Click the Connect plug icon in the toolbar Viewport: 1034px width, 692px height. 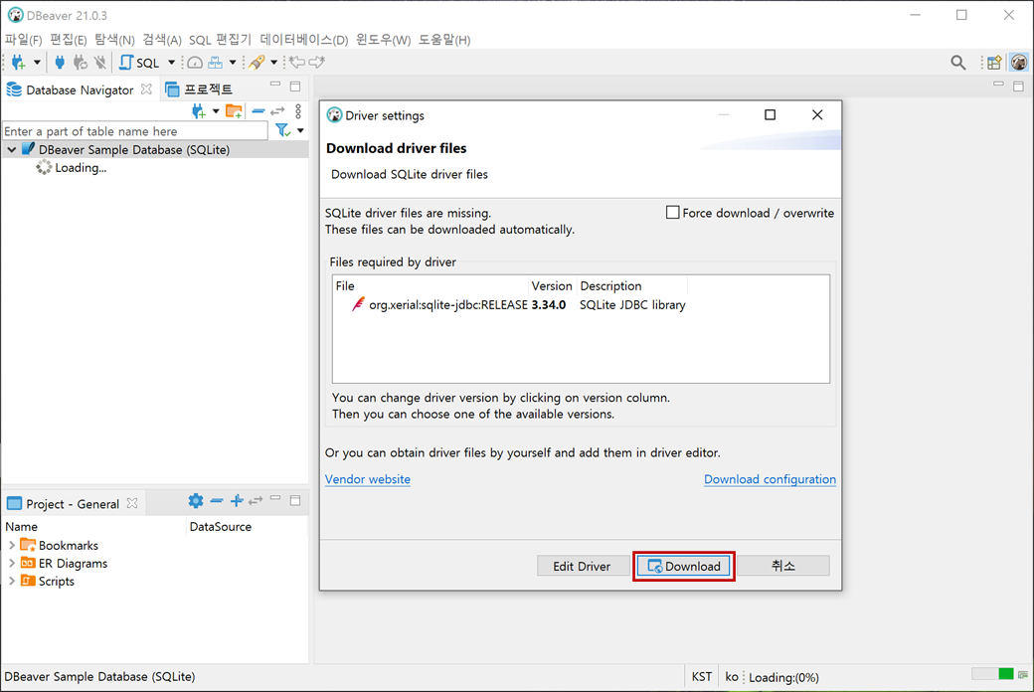pos(60,62)
